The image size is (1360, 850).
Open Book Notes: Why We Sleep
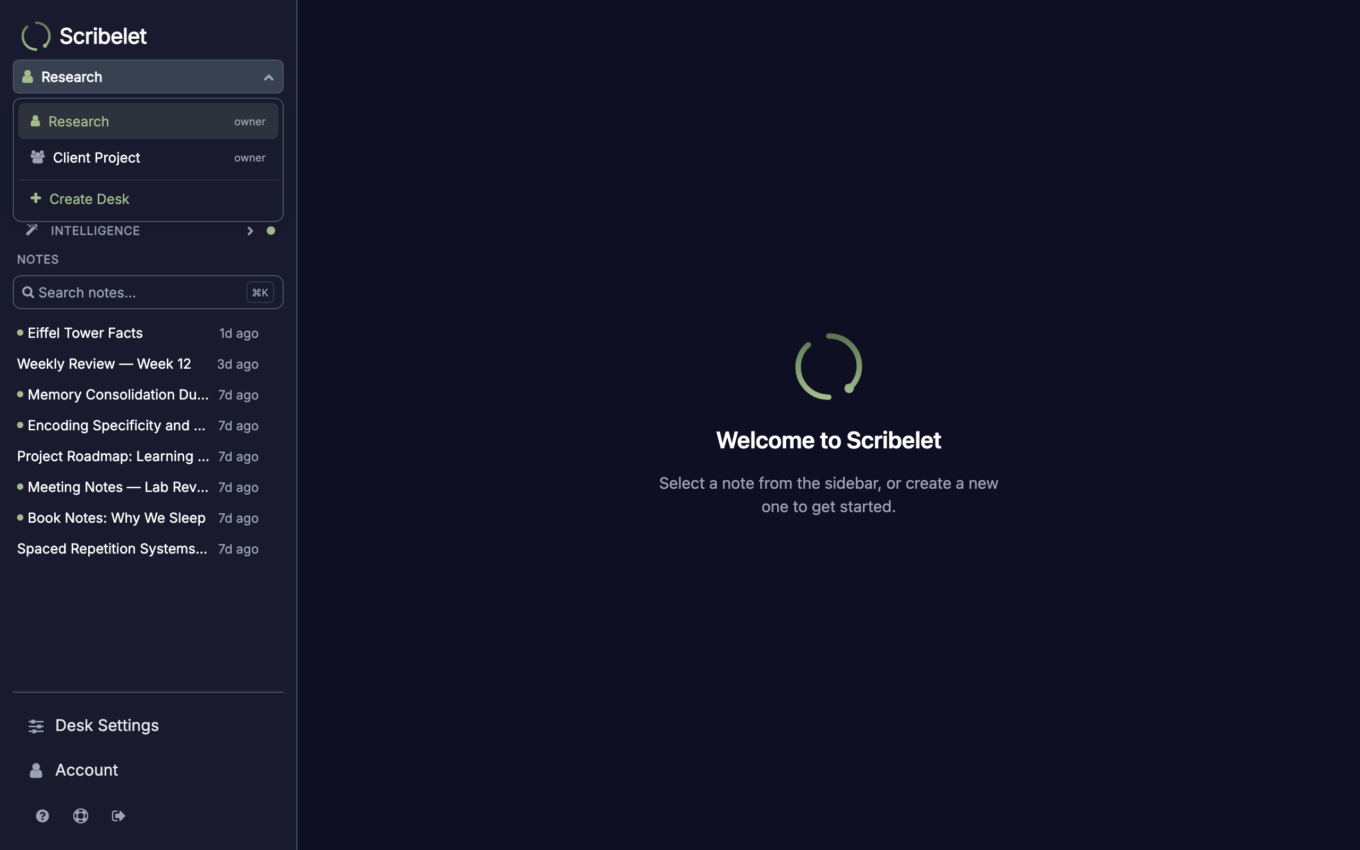tap(138, 518)
